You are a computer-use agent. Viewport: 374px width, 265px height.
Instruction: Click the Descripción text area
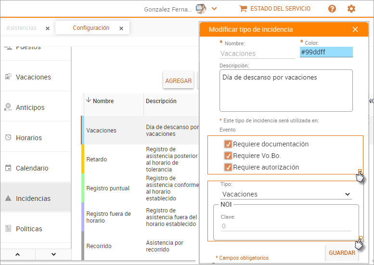pos(286,91)
